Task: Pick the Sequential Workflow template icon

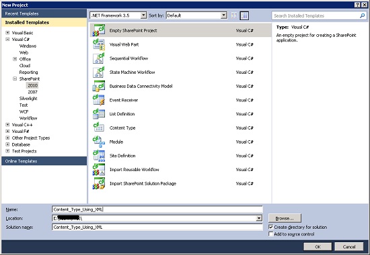Action: coord(99,58)
